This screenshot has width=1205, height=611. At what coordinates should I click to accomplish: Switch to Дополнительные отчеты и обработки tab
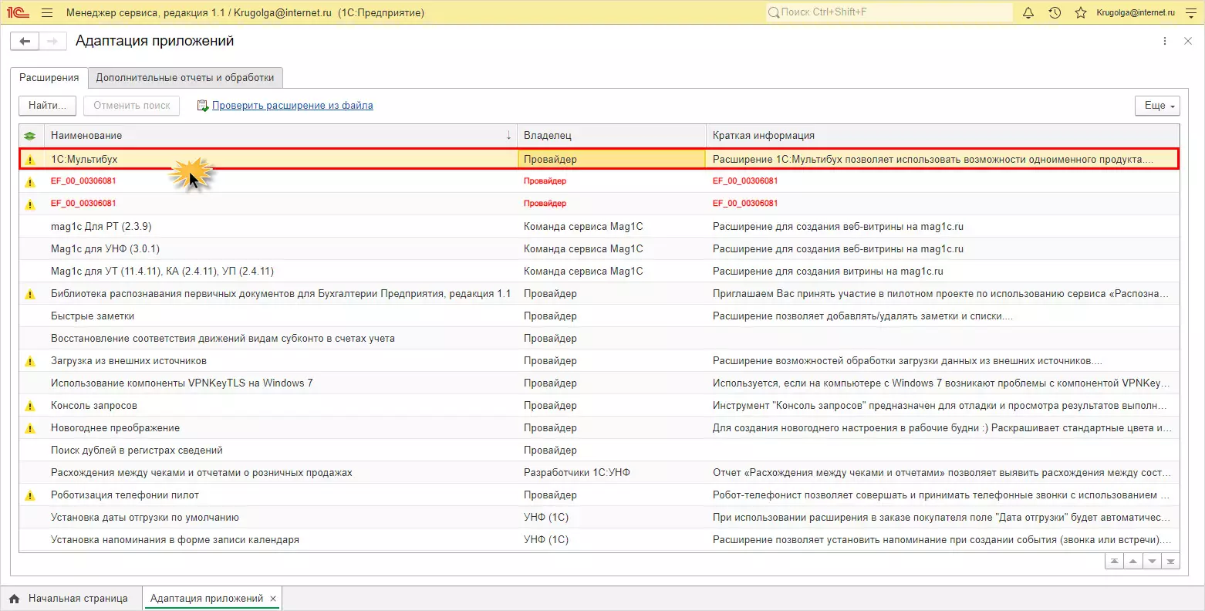click(x=185, y=78)
